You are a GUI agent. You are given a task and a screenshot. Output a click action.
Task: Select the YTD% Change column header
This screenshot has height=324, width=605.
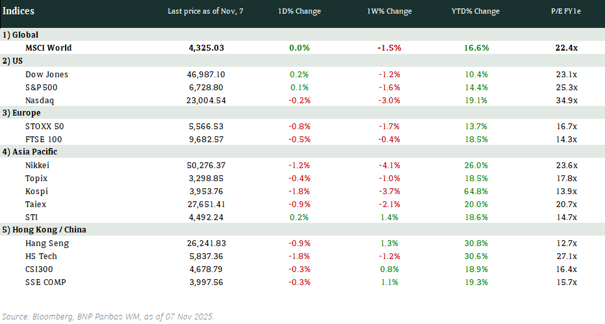tap(475, 12)
